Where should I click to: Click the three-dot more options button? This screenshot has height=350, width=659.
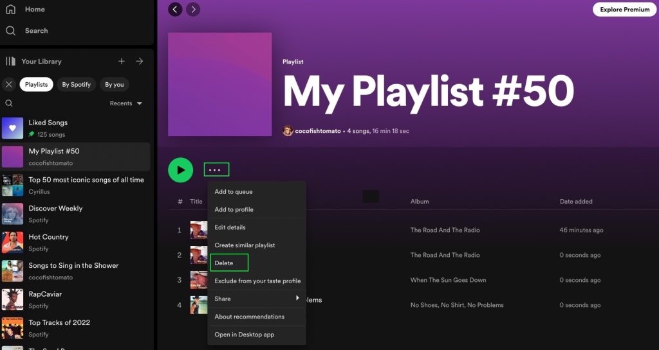216,170
